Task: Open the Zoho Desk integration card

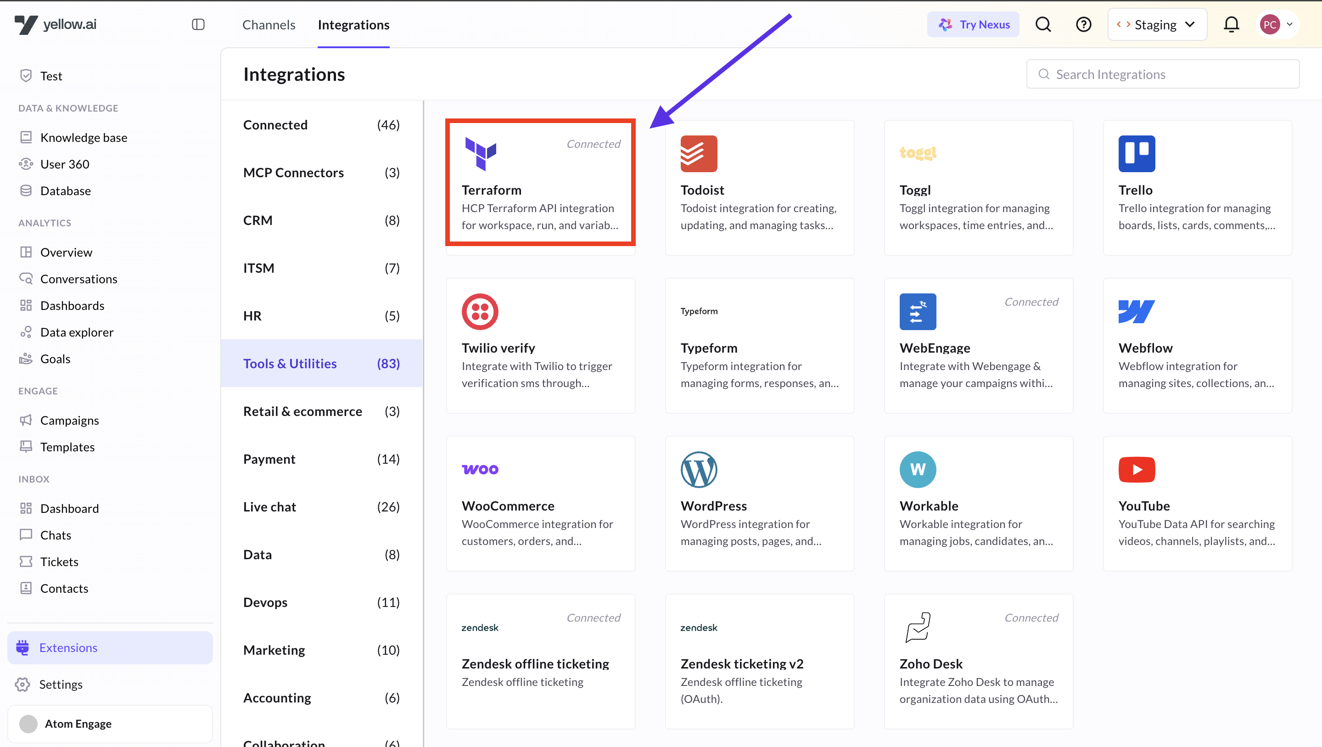Action: pyautogui.click(x=979, y=661)
